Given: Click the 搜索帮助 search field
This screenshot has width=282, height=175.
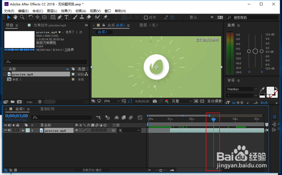Looking at the screenshot, I should point(252,17).
